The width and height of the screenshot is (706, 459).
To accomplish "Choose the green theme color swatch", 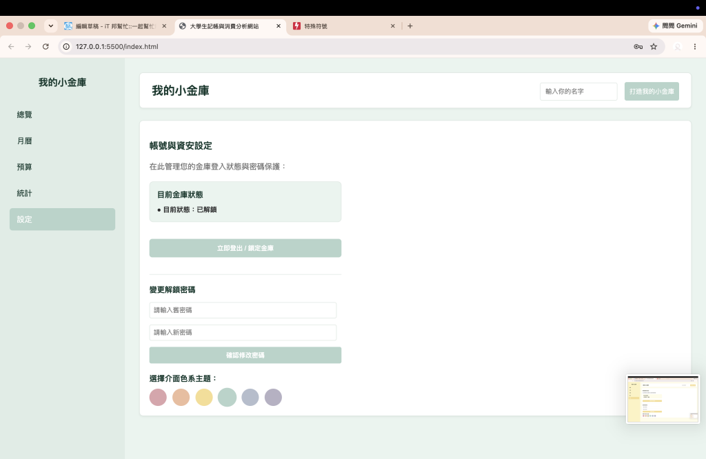I will point(227,398).
